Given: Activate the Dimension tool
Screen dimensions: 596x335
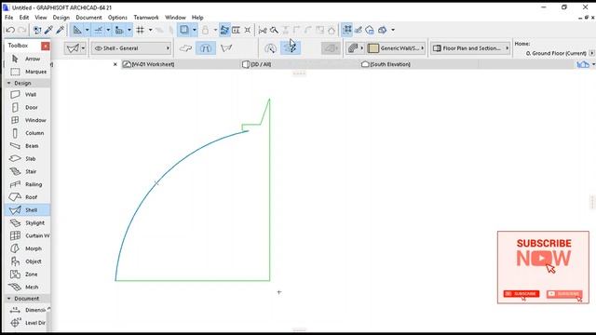Looking at the screenshot, I should [27, 310].
